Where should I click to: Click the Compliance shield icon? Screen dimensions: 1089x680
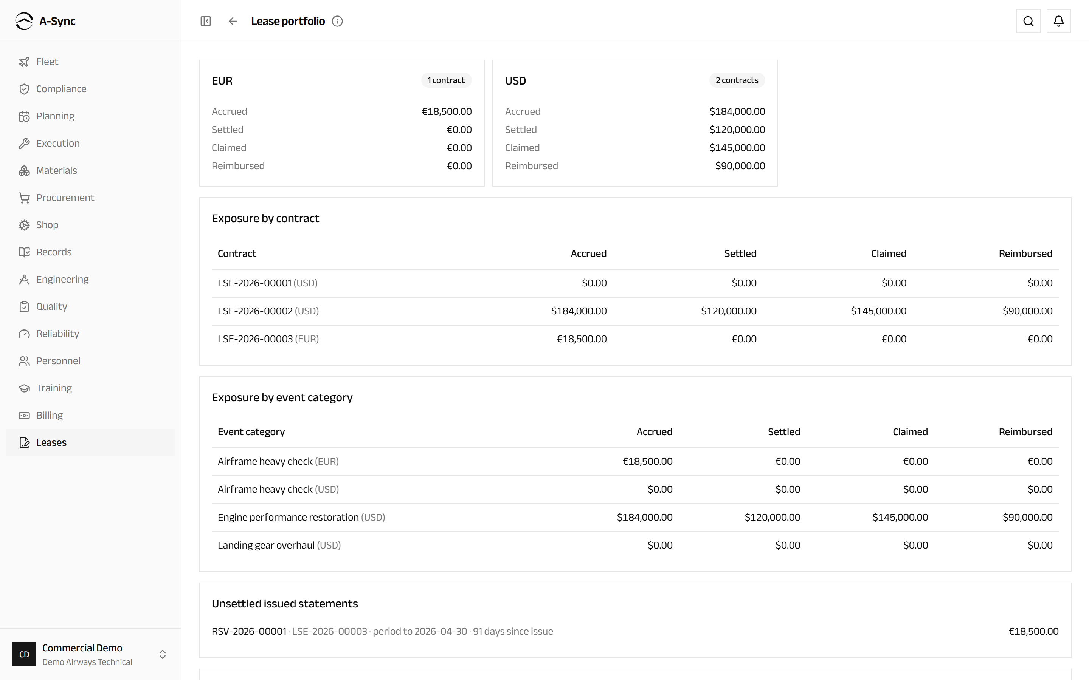coord(24,89)
